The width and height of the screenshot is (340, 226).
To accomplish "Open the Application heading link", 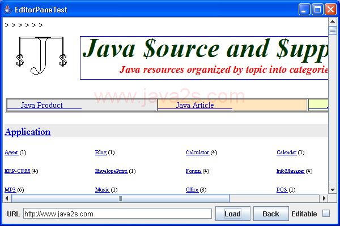I will [28, 132].
